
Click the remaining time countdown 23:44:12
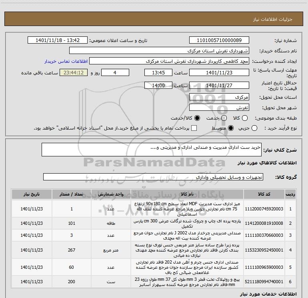click(x=74, y=73)
